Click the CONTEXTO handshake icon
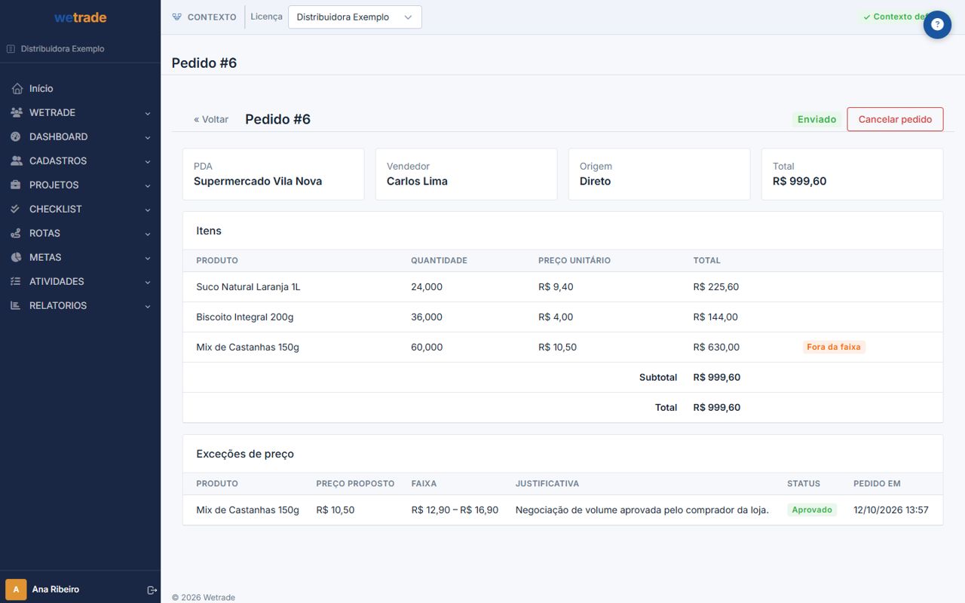965x603 pixels. 177,17
